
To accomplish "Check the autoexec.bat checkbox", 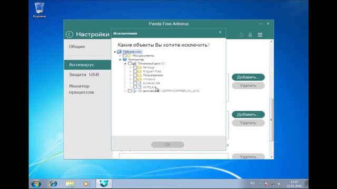I will click(x=135, y=83).
